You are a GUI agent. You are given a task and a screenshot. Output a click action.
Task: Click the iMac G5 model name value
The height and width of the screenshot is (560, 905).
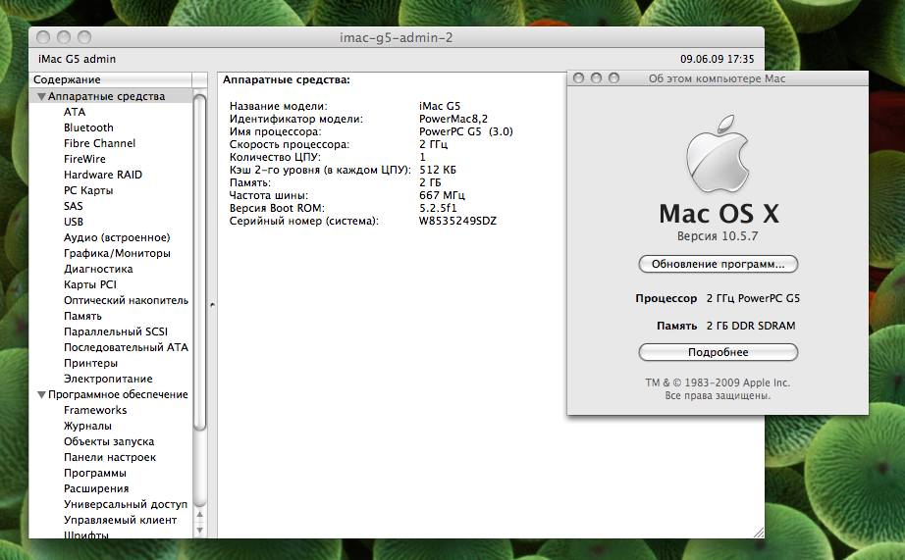click(440, 106)
